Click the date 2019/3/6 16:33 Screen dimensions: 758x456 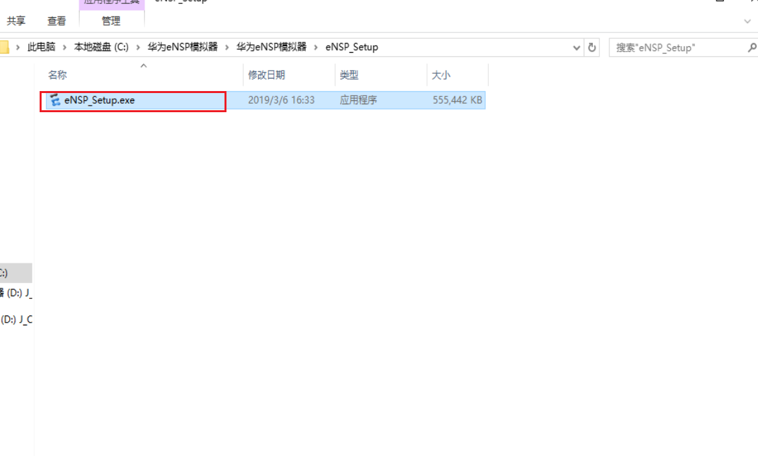click(x=281, y=100)
